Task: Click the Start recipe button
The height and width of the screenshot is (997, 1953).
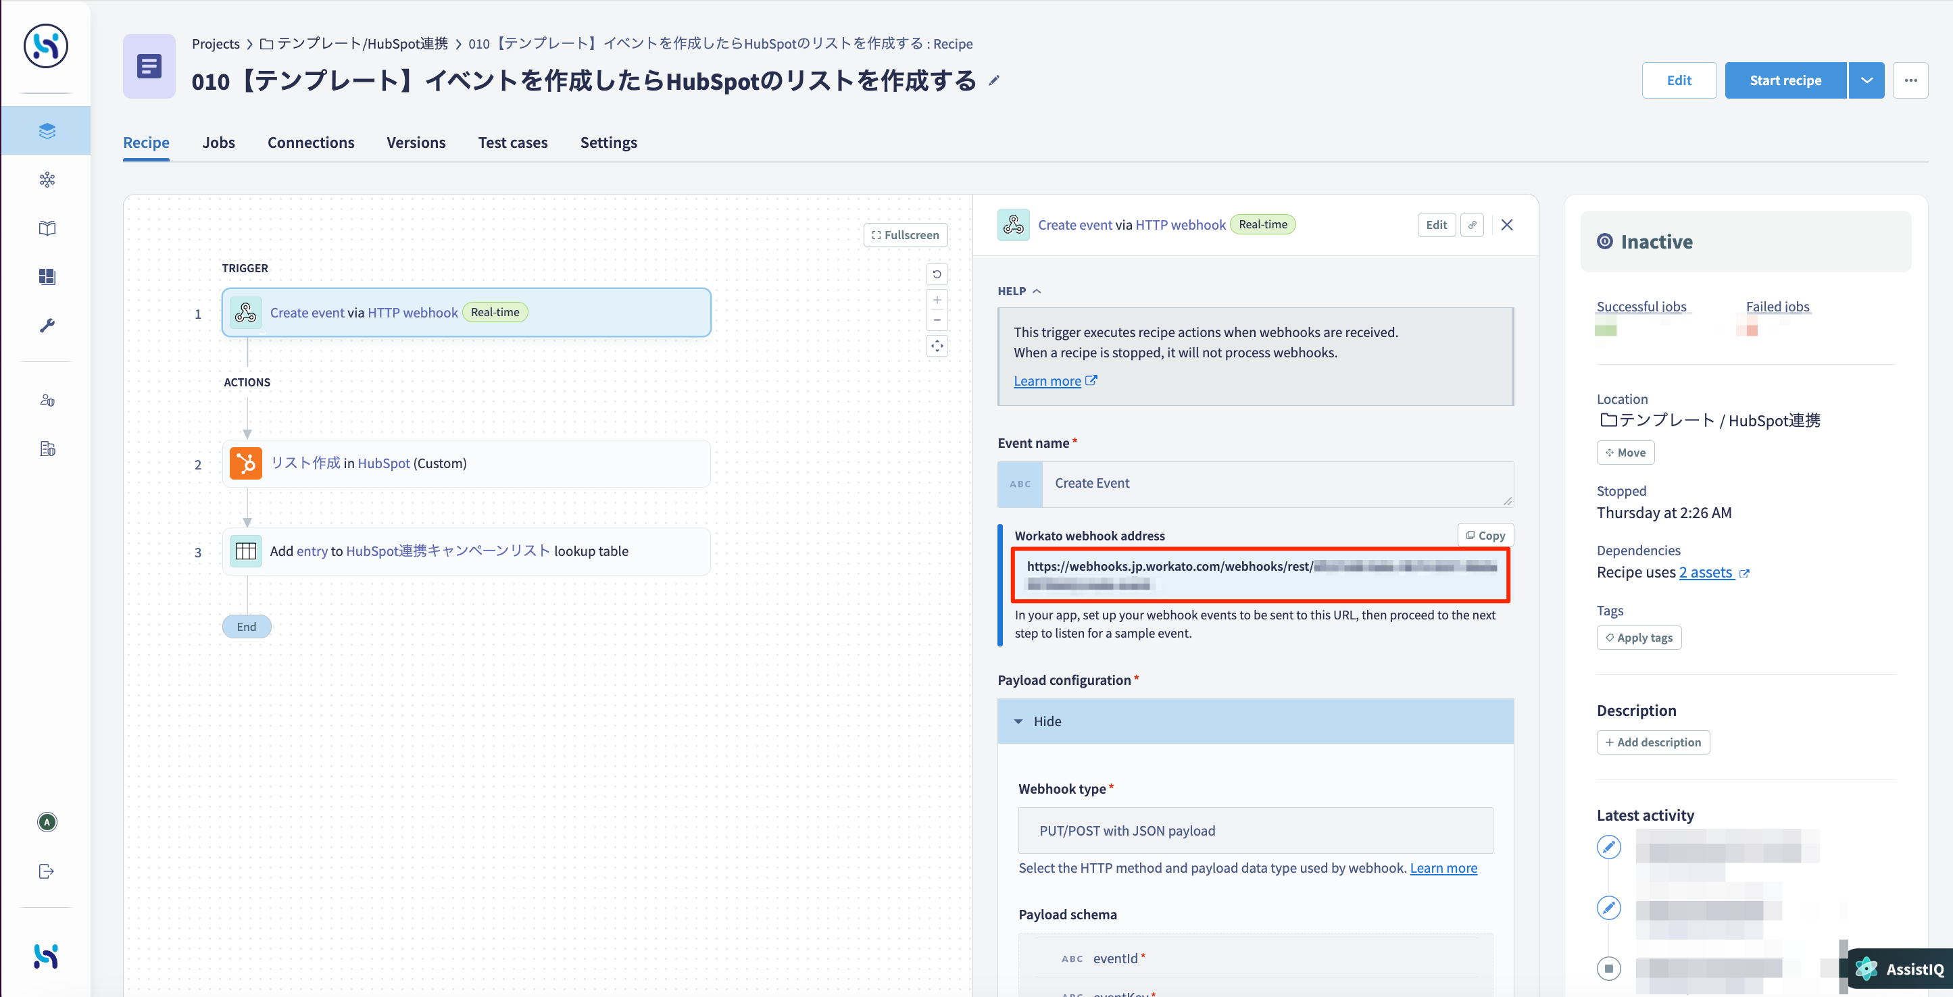Action: [1785, 80]
